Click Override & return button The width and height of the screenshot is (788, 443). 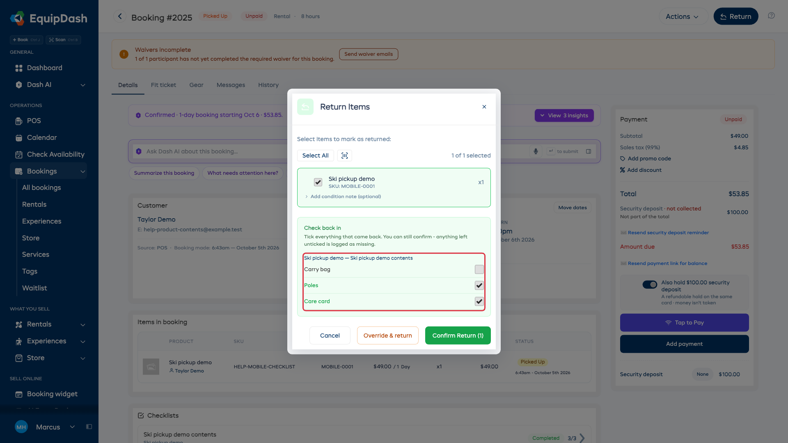click(x=387, y=336)
